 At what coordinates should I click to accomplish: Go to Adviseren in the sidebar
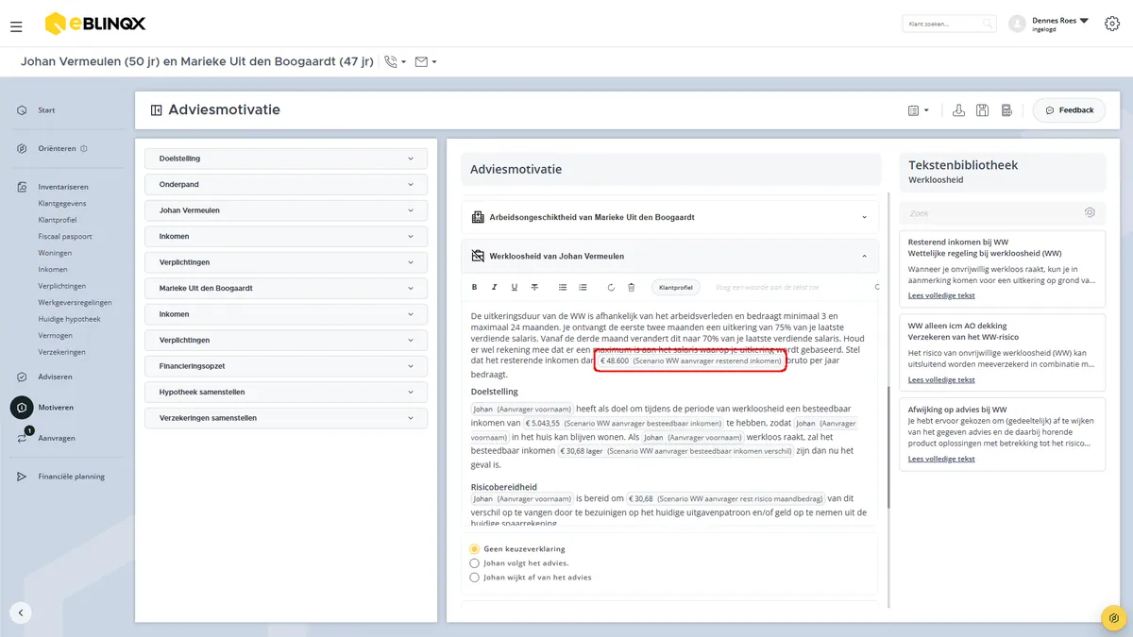tap(55, 377)
